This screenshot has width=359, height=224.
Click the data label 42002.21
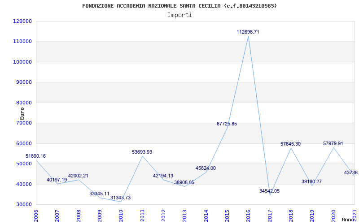tap(78, 176)
